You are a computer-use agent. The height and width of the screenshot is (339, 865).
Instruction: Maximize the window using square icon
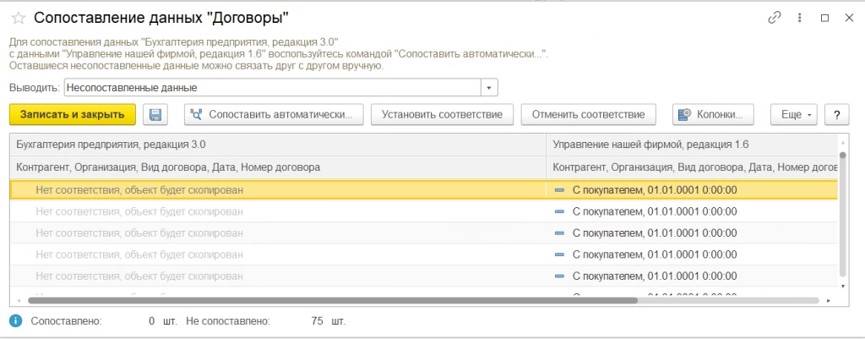point(824,18)
